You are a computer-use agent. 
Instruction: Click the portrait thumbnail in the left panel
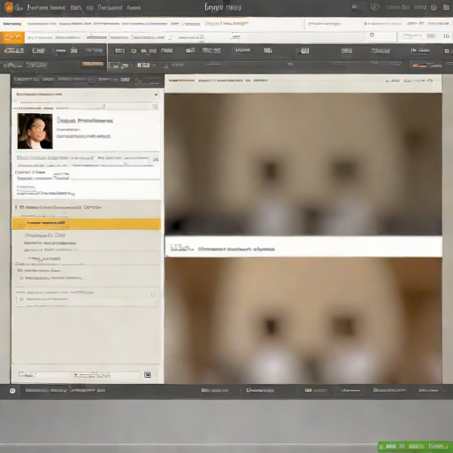(35, 131)
